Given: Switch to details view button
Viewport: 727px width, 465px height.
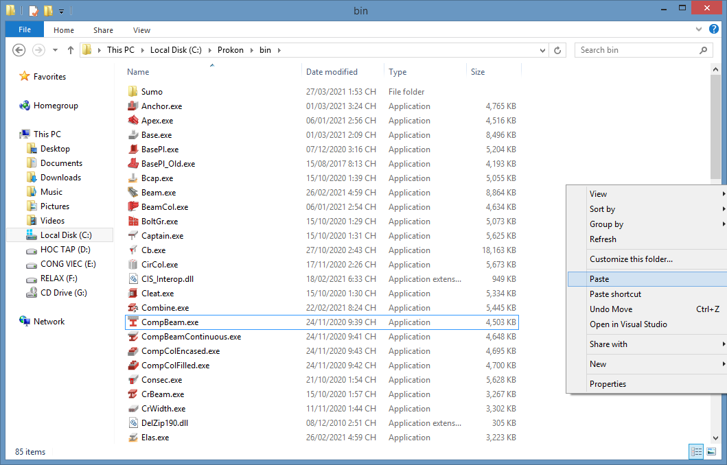Looking at the screenshot, I should click(x=696, y=451).
